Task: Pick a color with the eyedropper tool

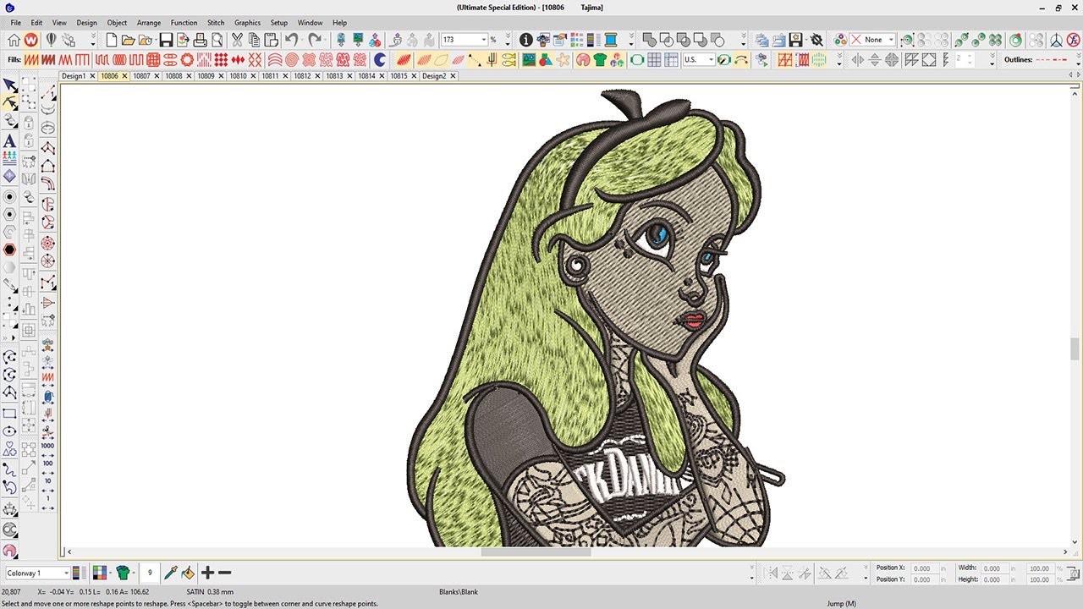Action: click(170, 573)
